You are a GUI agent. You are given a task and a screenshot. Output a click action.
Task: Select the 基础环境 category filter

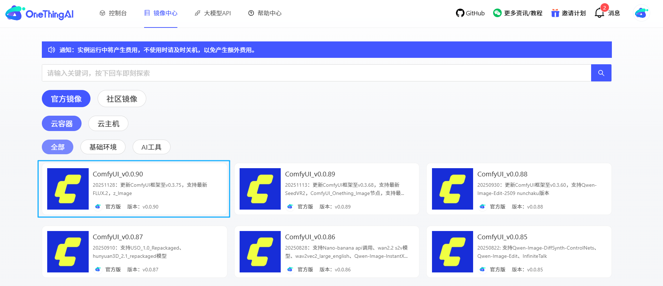coord(103,147)
